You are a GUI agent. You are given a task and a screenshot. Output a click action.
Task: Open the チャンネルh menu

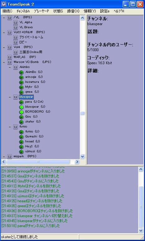pyautogui.click(x=23, y=11)
